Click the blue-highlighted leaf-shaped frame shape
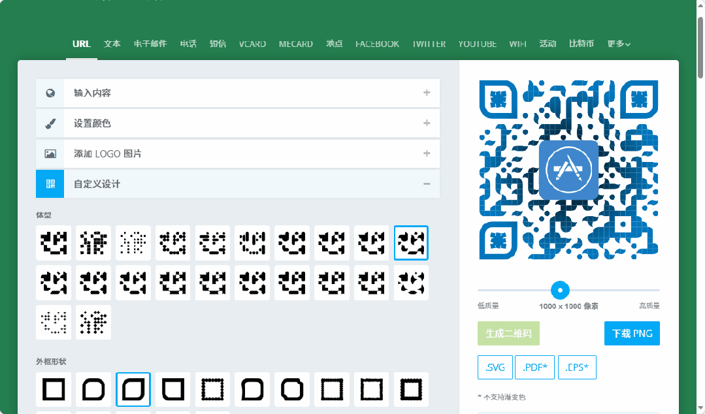 click(x=133, y=389)
